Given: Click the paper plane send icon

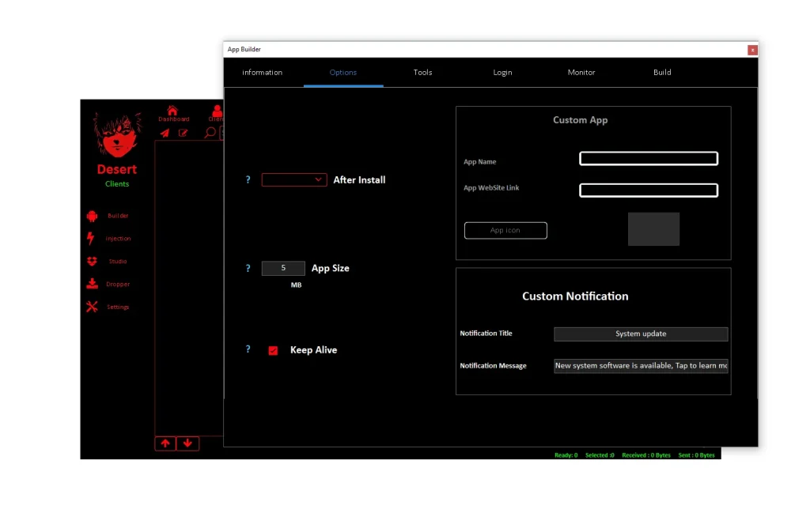Looking at the screenshot, I should 165,133.
